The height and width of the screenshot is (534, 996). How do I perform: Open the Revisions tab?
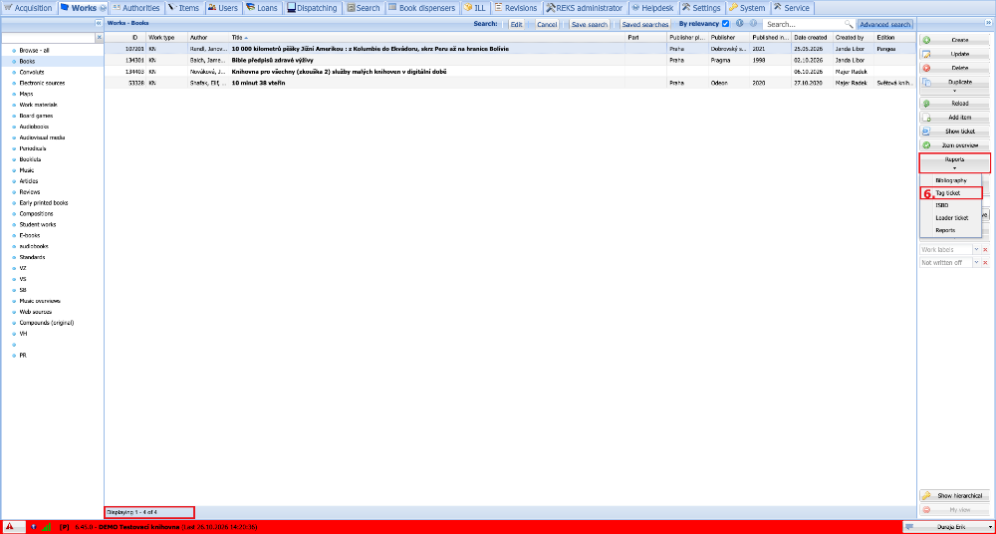point(516,8)
